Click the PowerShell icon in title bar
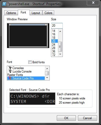101x125 pixels. pos(4,4)
